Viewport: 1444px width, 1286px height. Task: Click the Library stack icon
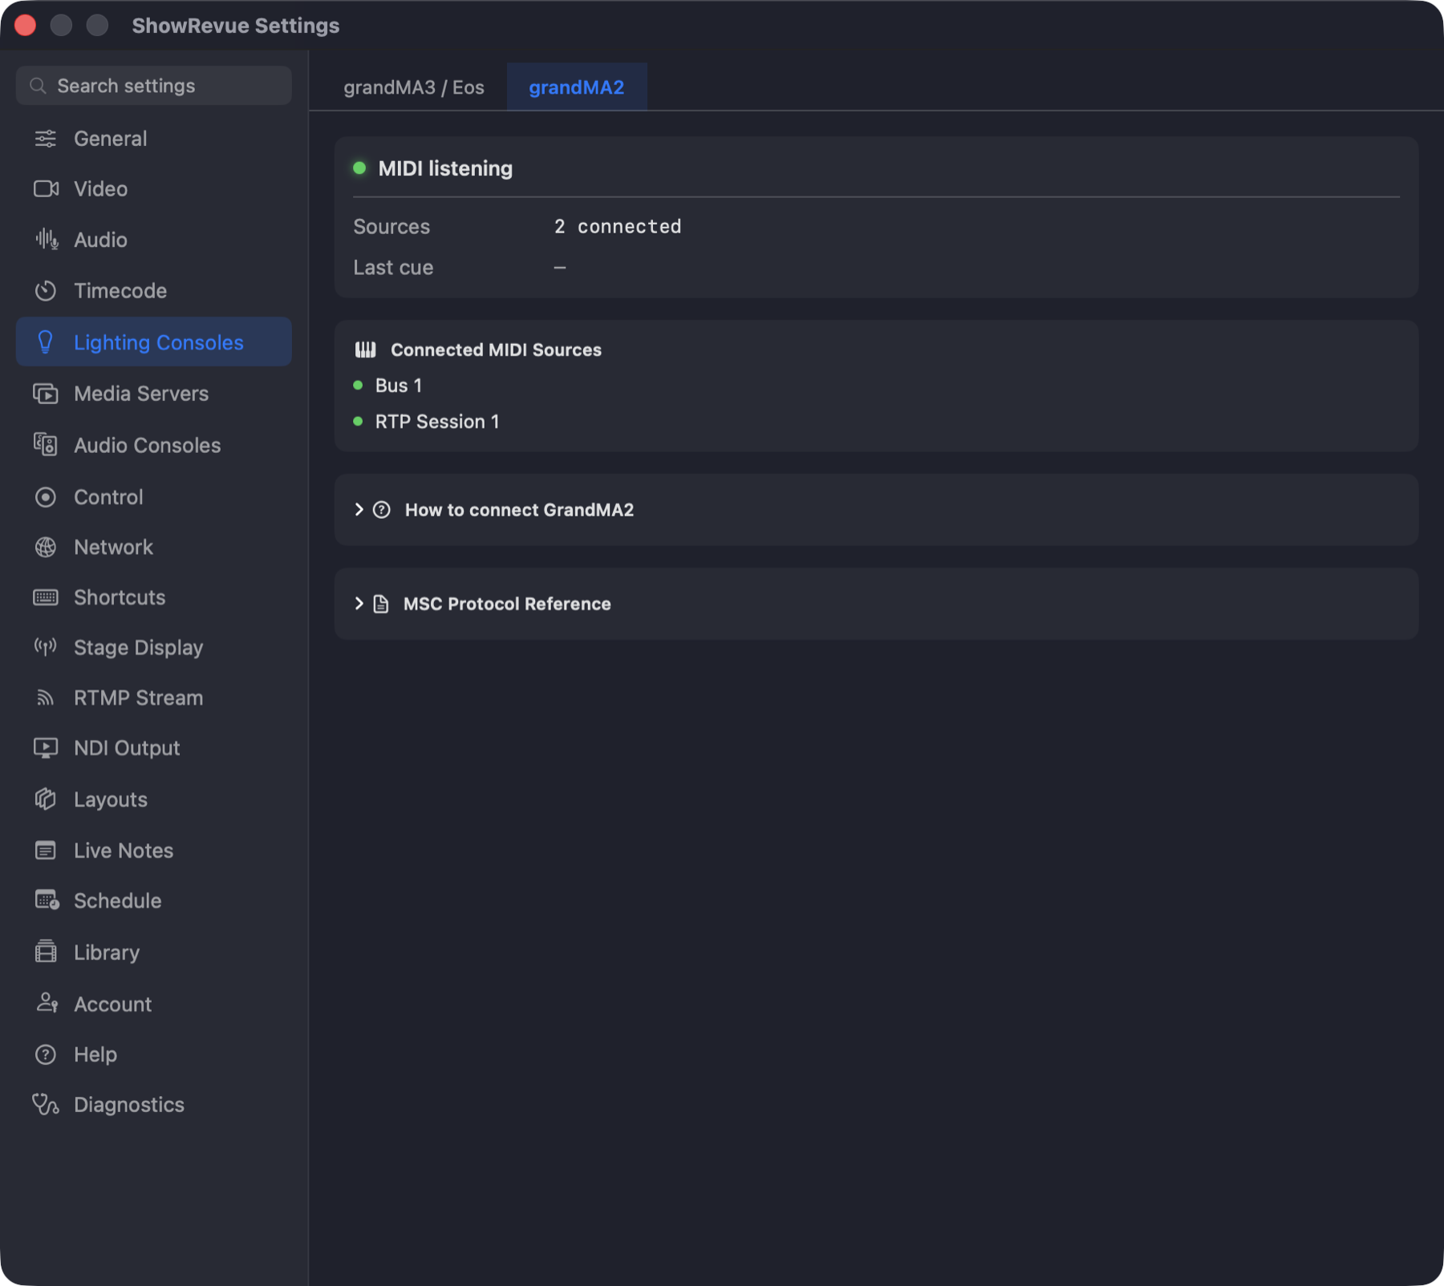click(46, 952)
